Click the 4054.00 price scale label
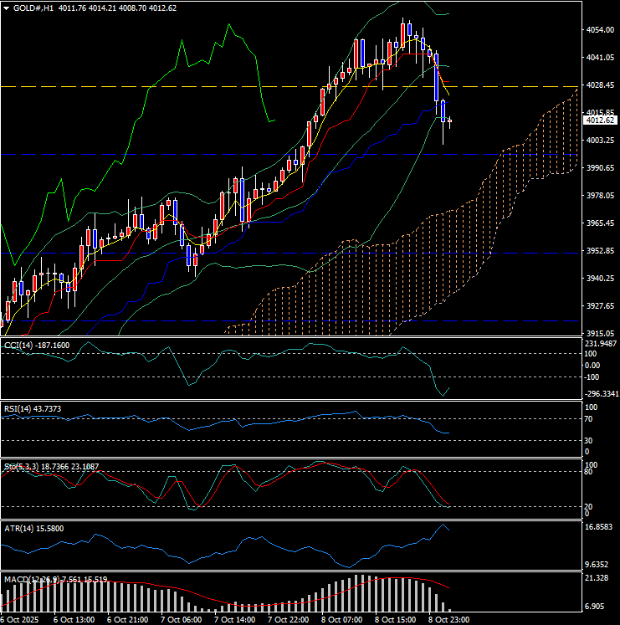The height and width of the screenshot is (625, 620). 598,30
